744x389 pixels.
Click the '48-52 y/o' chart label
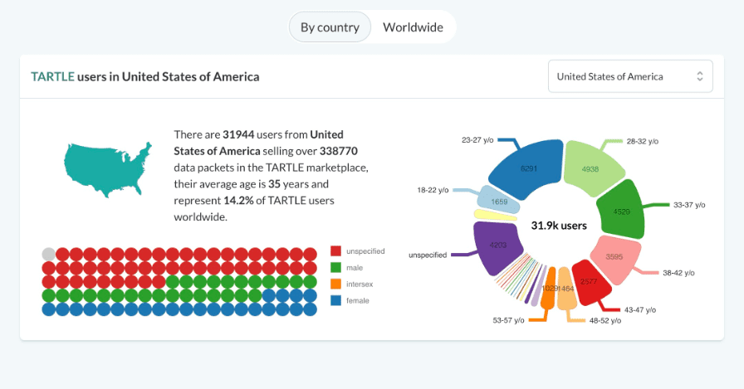(x=605, y=321)
